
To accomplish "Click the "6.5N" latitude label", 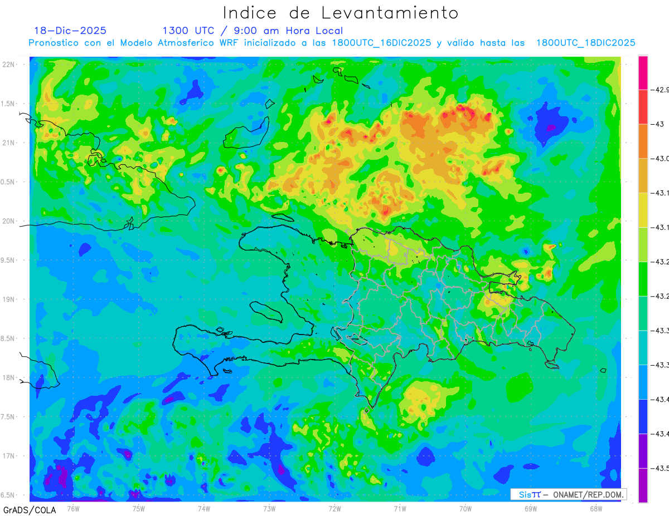I will coord(7,495).
